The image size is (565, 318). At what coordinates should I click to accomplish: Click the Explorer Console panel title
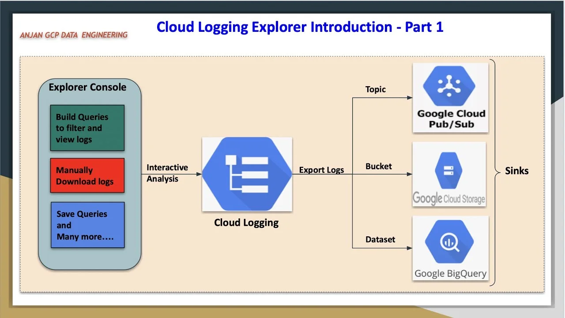pyautogui.click(x=87, y=87)
